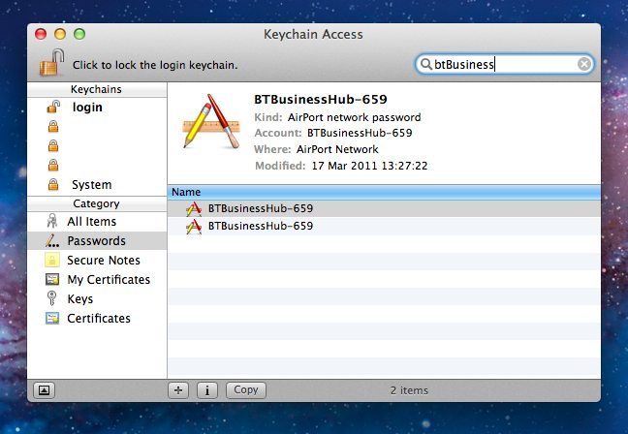Select the second BTBusinessHub-659 row

(384, 226)
